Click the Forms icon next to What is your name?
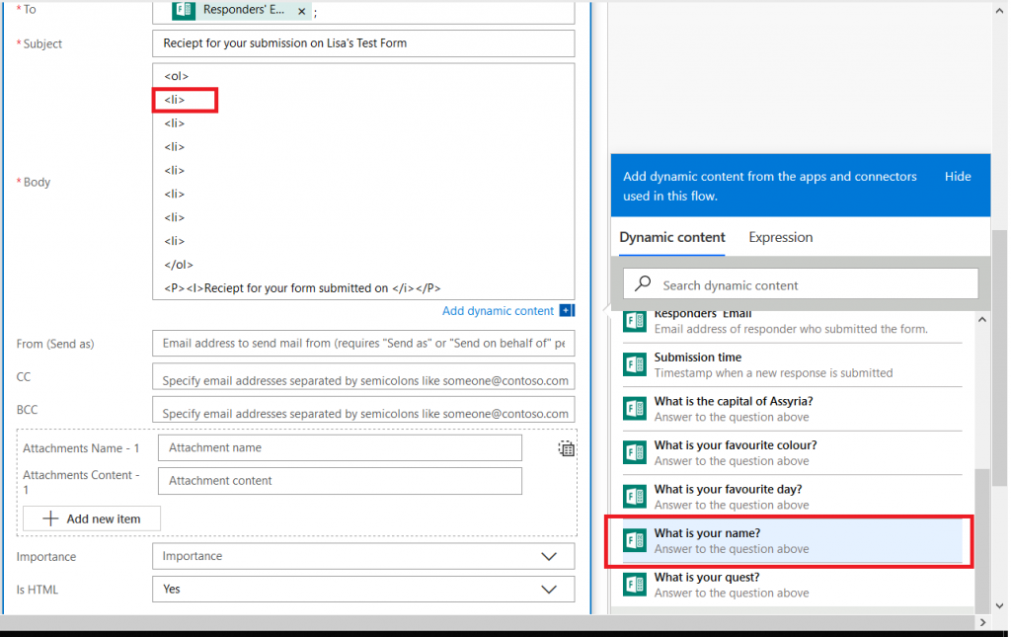 (634, 540)
